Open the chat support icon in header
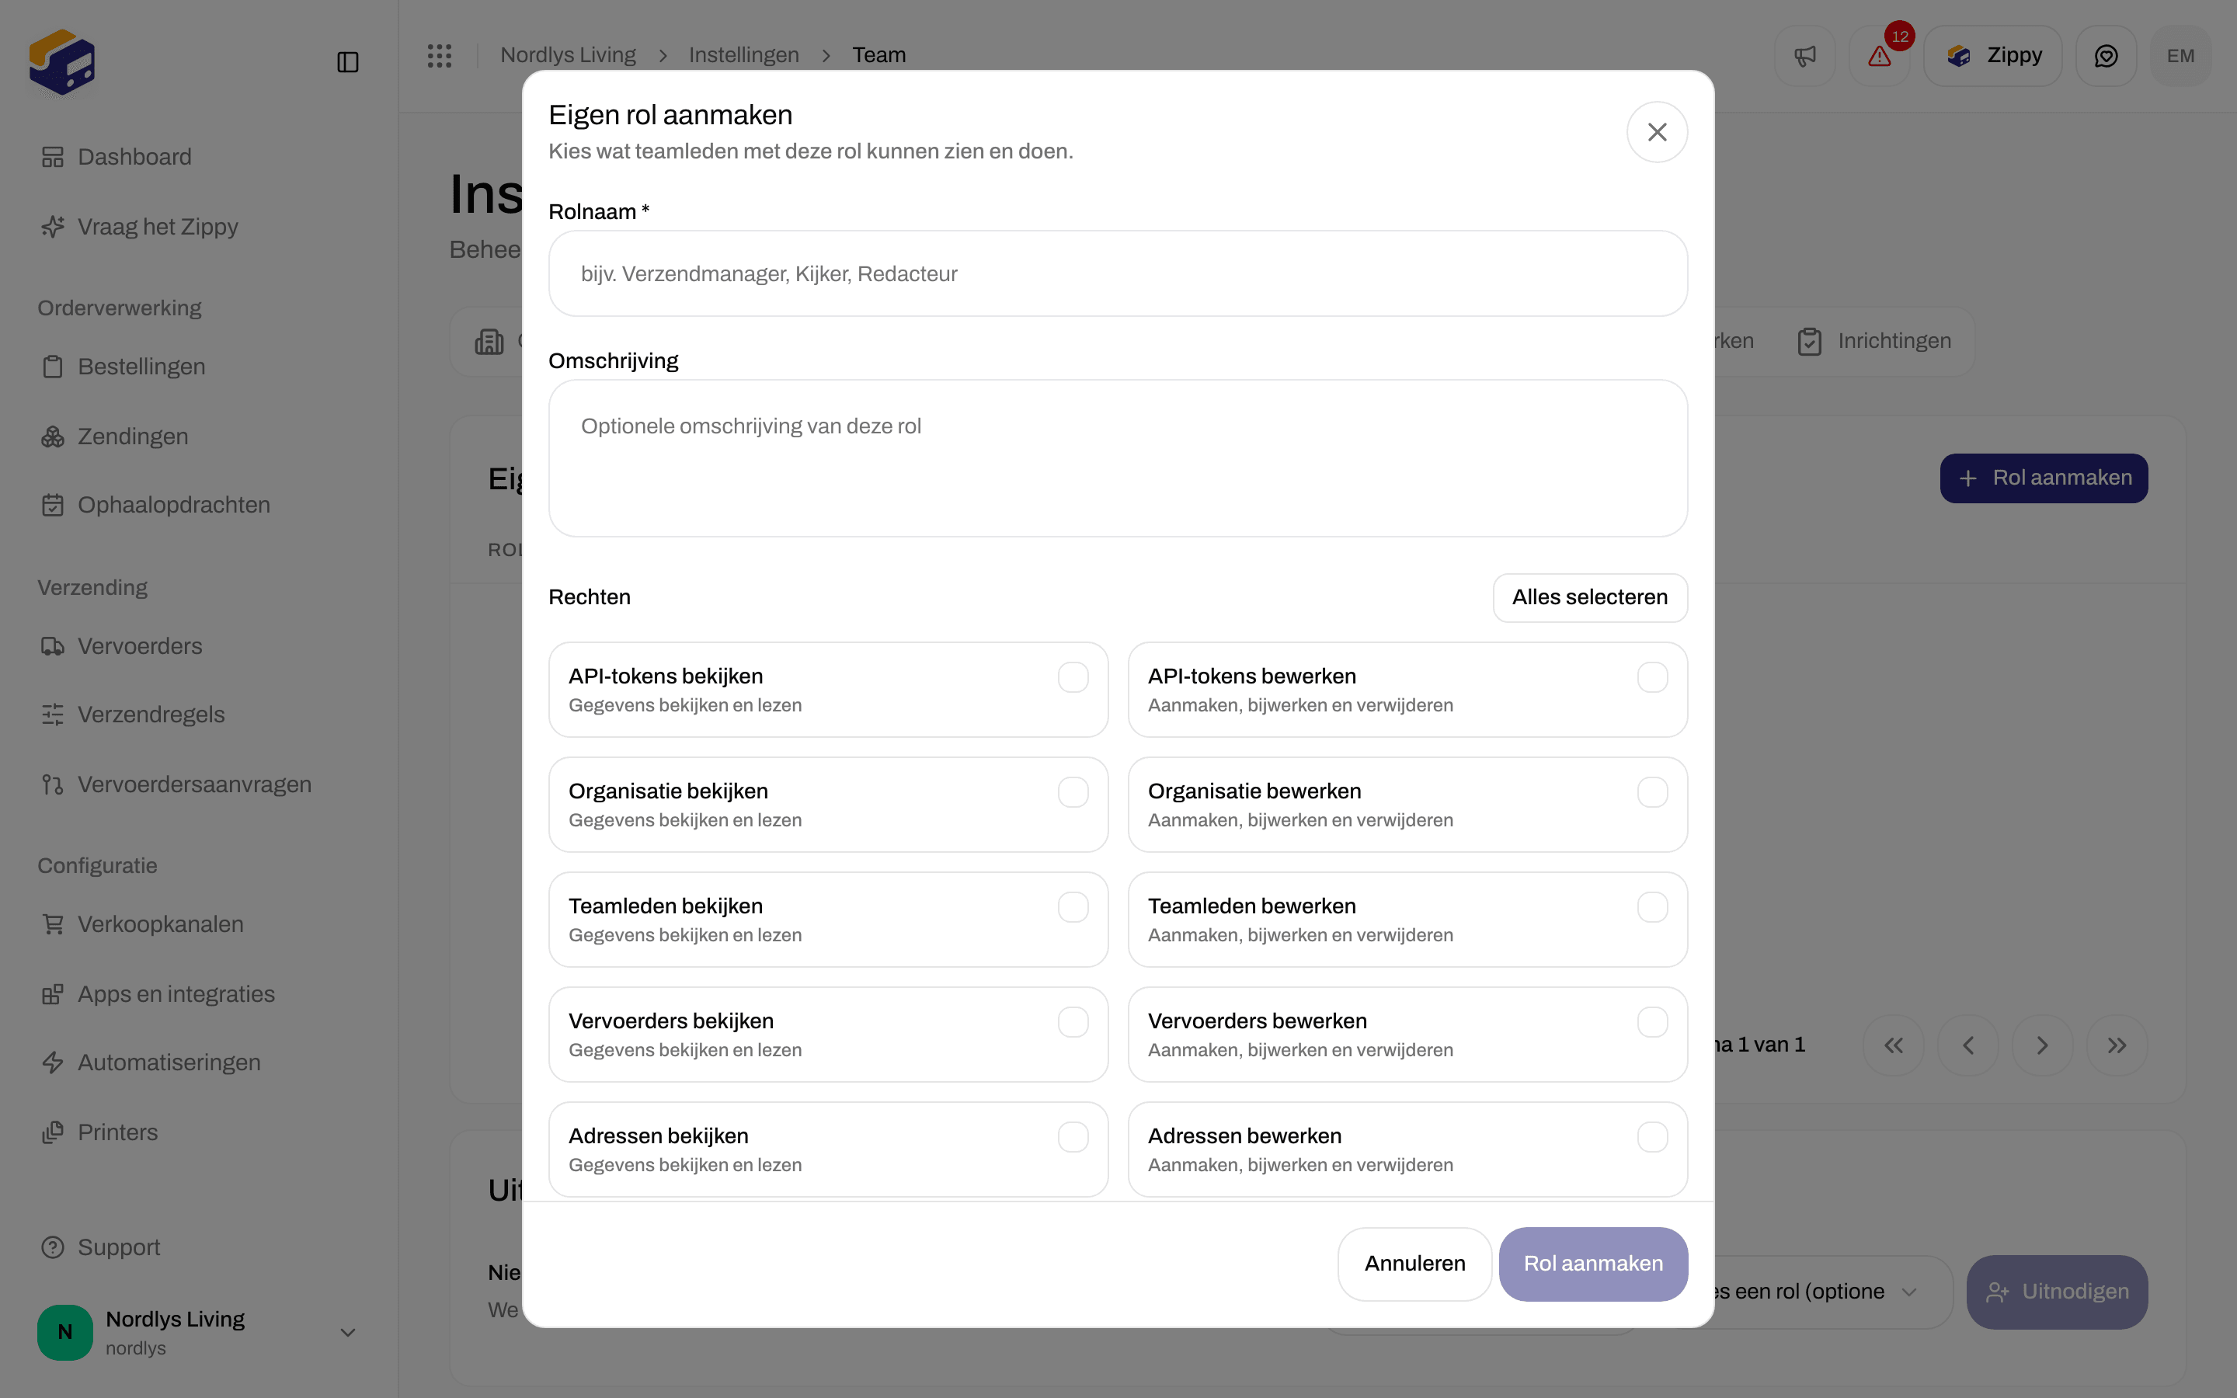2237x1398 pixels. click(2106, 55)
